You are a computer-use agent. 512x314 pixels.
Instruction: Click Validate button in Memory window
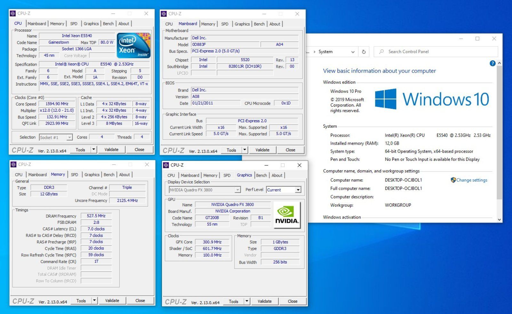tap(112, 301)
